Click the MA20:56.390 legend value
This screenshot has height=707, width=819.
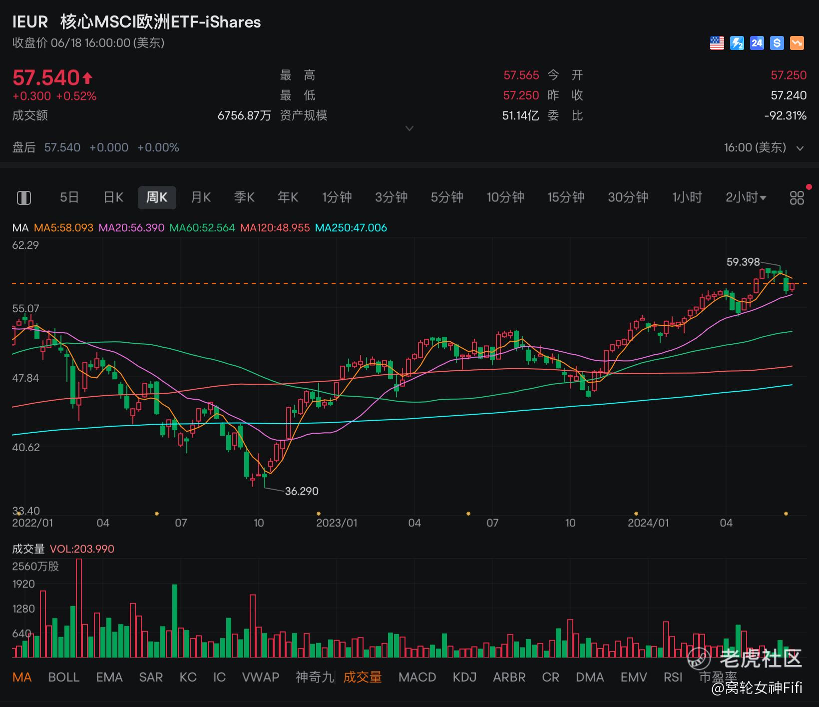(131, 228)
